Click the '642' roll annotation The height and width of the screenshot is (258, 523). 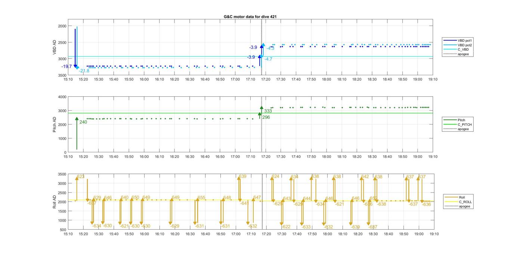click(365, 177)
